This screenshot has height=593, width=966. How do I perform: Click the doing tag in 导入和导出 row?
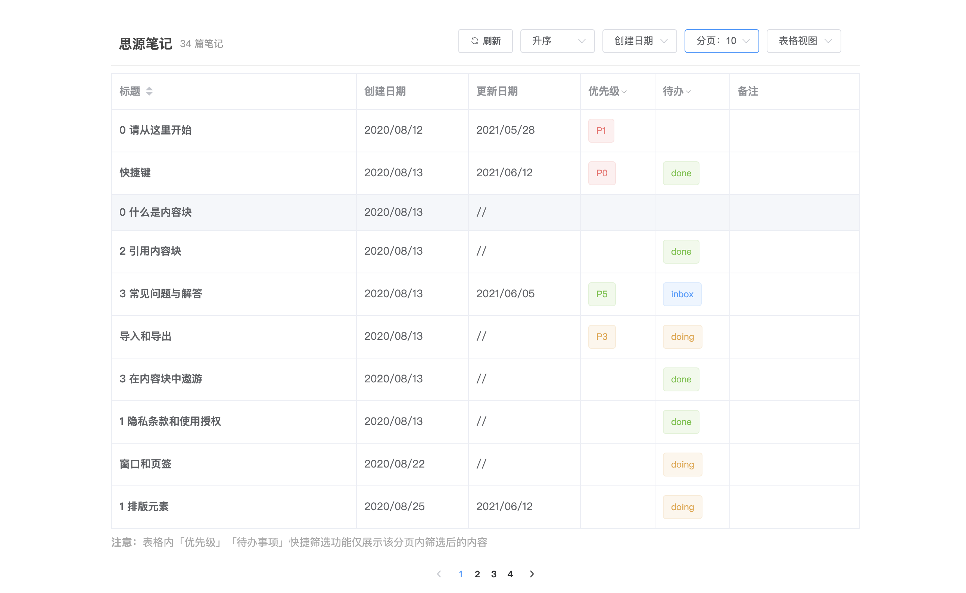pos(682,336)
